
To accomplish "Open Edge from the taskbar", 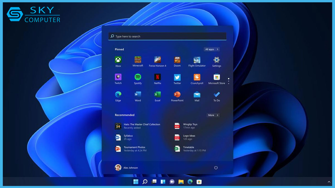I will click(x=190, y=182).
